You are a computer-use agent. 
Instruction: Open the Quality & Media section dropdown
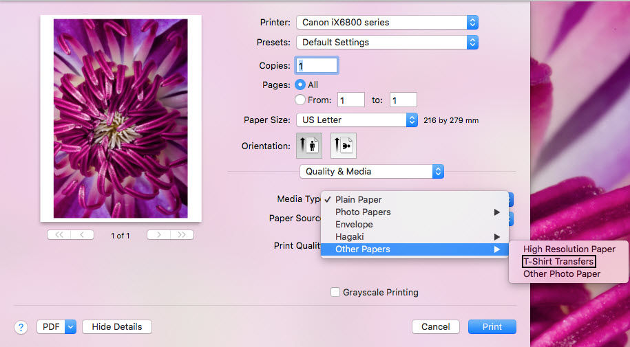pyautogui.click(x=372, y=171)
